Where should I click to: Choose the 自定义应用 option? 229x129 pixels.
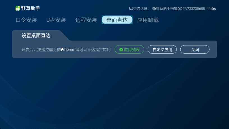[x=162, y=49]
